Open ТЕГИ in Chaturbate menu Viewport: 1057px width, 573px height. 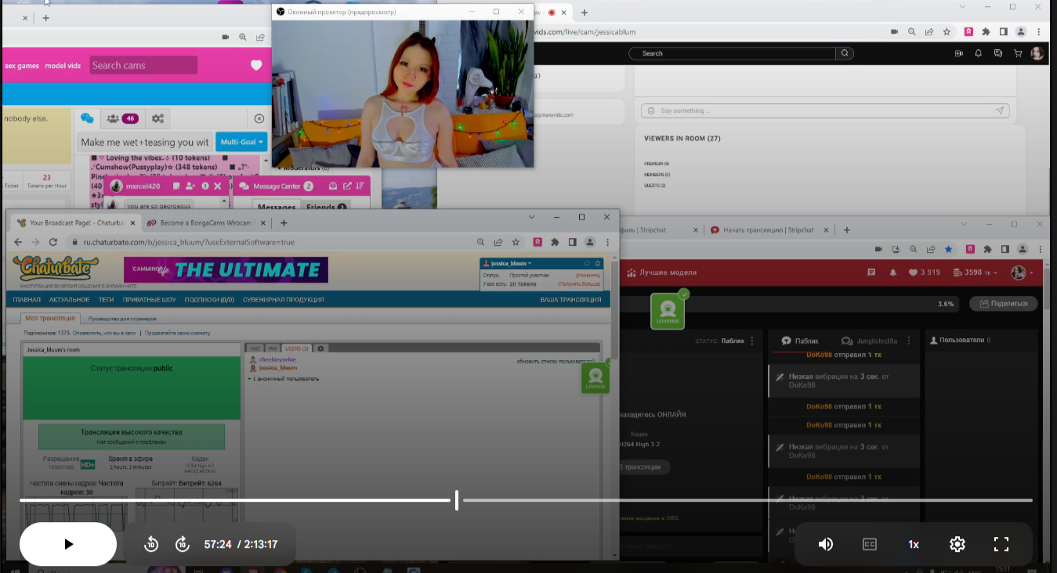(x=106, y=300)
